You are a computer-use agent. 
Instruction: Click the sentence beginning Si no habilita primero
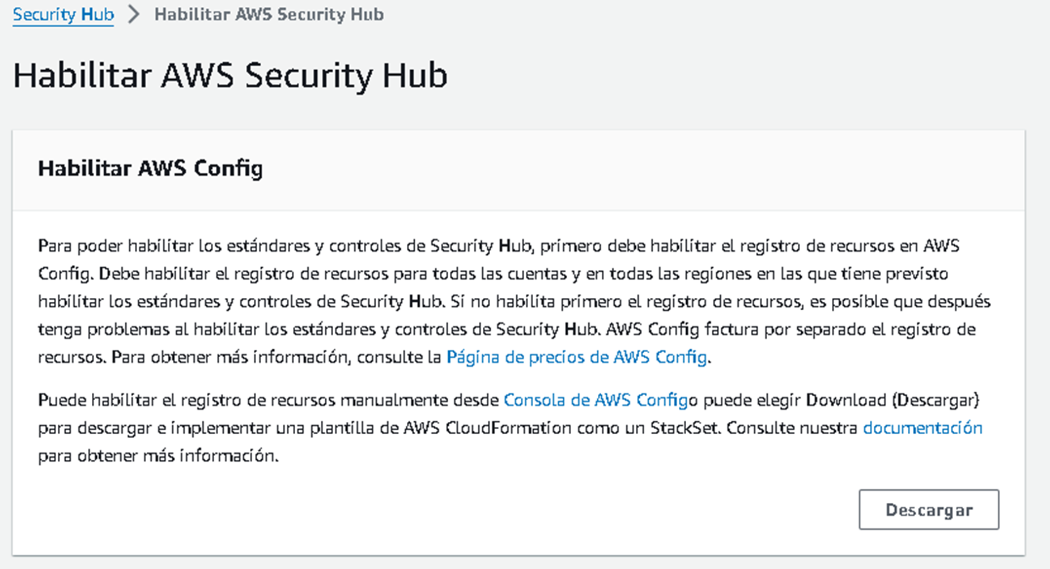point(623,302)
